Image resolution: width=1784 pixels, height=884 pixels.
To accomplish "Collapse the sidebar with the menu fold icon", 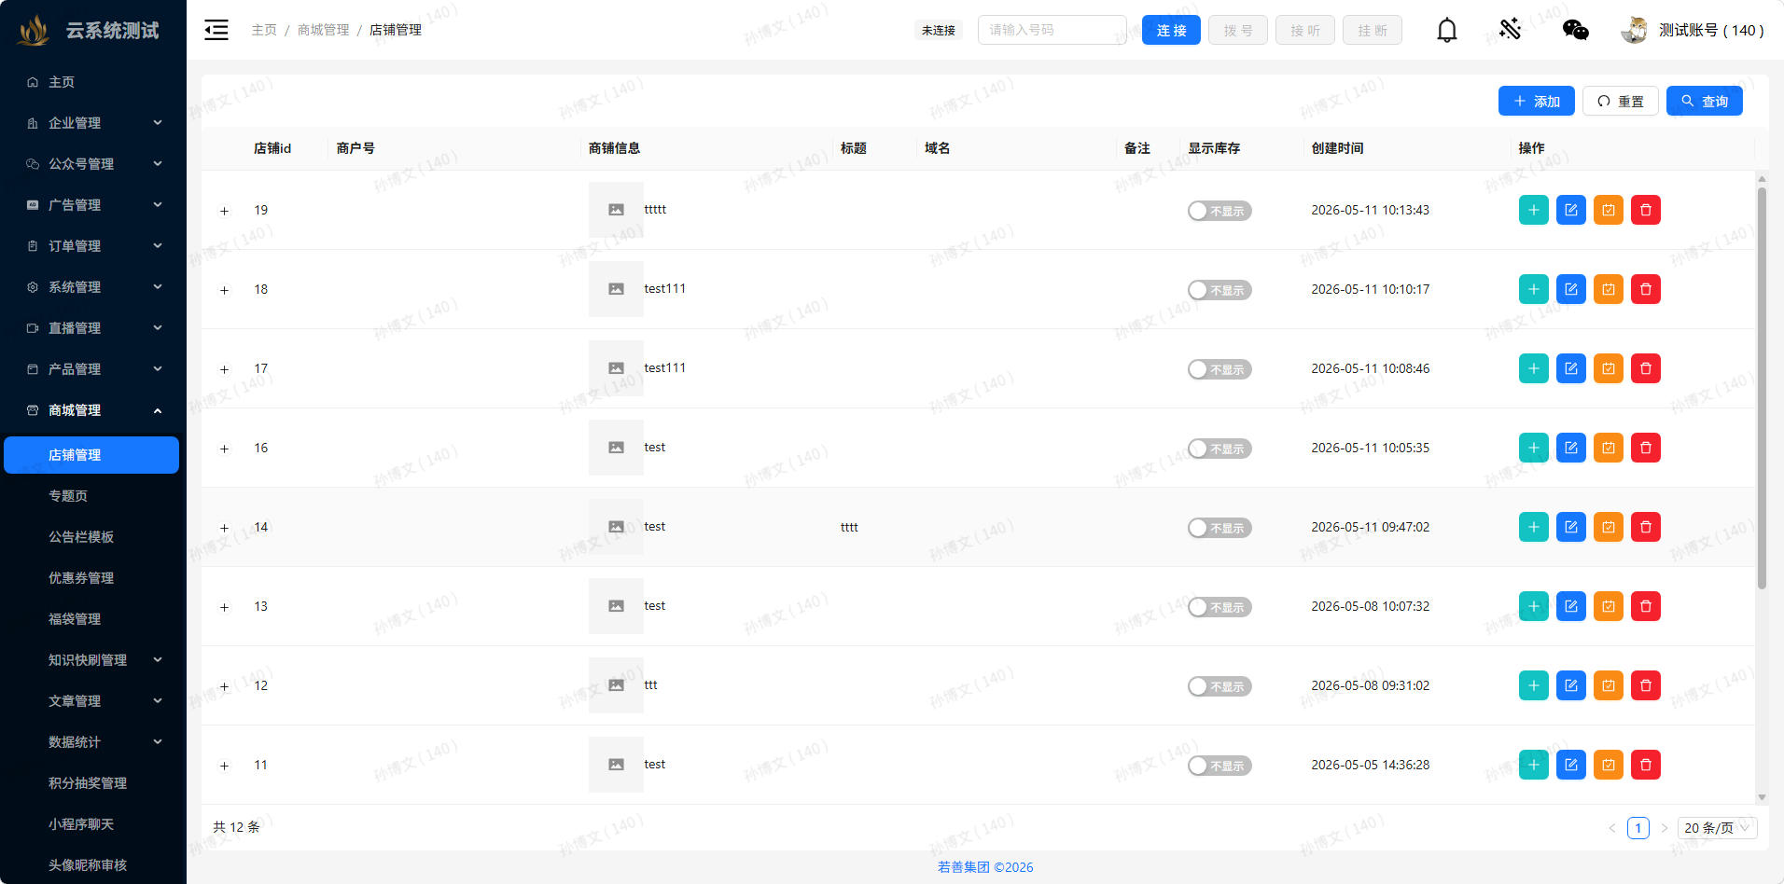I will [x=216, y=30].
